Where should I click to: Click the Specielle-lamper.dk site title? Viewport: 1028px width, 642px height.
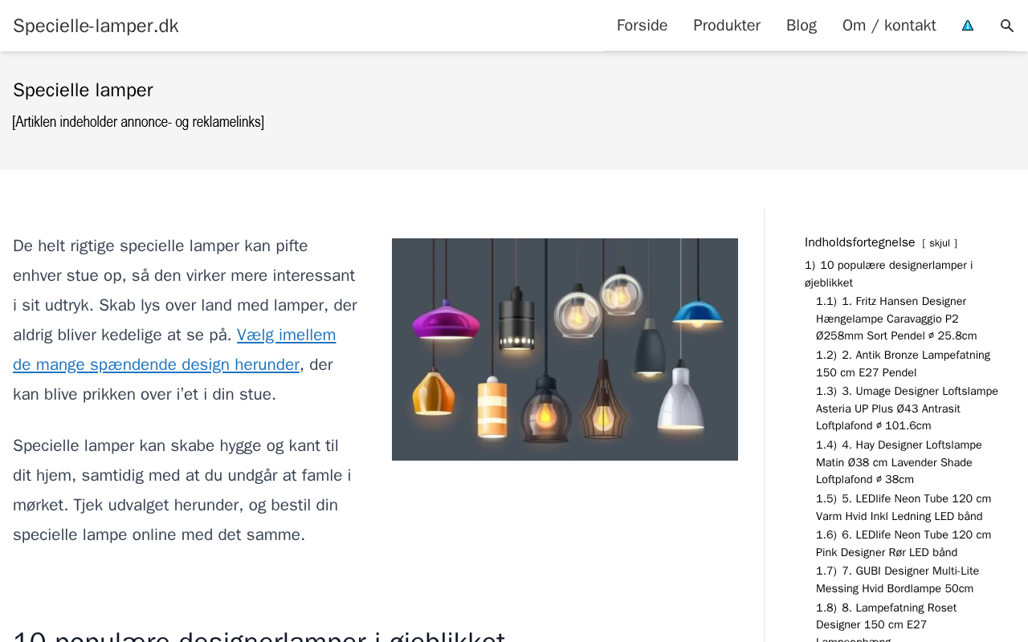[96, 26]
